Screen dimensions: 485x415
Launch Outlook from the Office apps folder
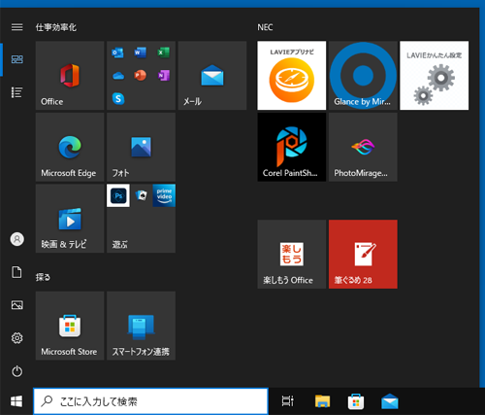(117, 52)
